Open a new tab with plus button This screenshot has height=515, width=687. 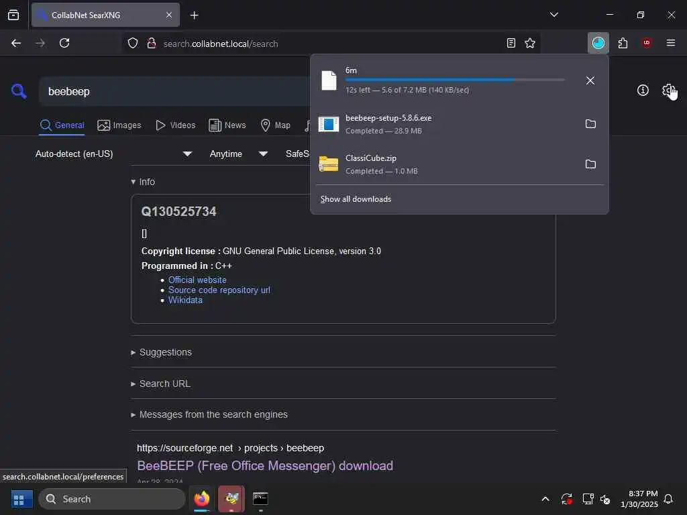click(195, 15)
